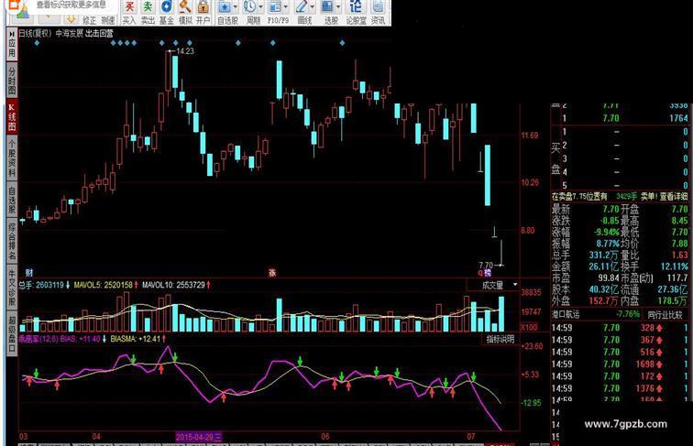Expand the 自选股 dropdown arrow
The height and width of the screenshot is (446, 693).
point(235,7)
